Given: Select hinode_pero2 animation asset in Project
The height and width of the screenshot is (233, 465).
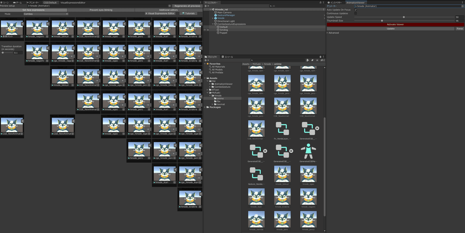Looking at the screenshot, I should tap(308, 221).
